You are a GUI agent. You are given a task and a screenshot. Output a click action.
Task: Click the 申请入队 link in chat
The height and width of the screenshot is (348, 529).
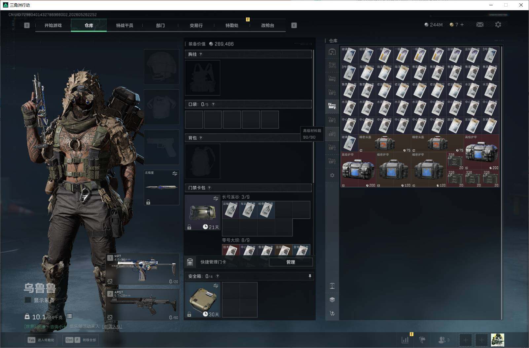click(x=112, y=327)
